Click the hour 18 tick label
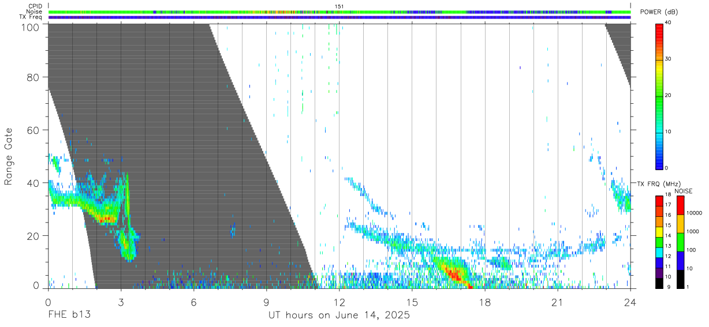The width and height of the screenshot is (709, 327). pyautogui.click(x=485, y=302)
